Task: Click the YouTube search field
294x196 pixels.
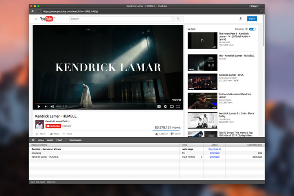Action: (x=121, y=19)
